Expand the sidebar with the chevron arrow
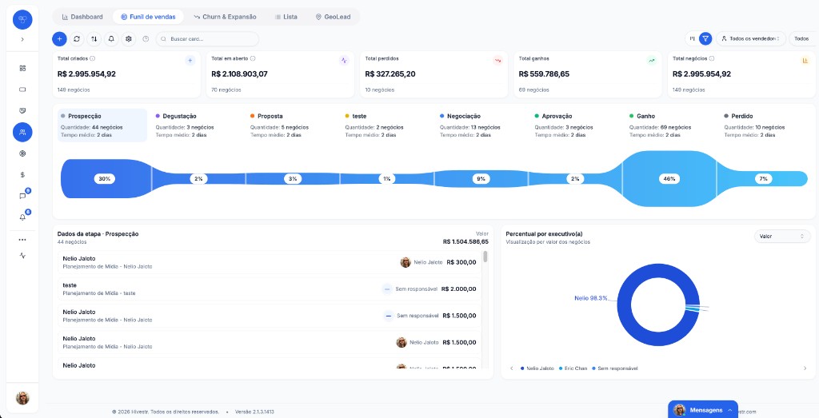 (x=22, y=39)
